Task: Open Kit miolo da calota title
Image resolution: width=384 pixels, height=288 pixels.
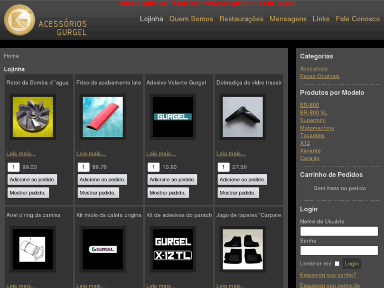Action: [109, 215]
